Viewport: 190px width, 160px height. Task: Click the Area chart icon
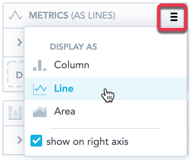(x=40, y=112)
